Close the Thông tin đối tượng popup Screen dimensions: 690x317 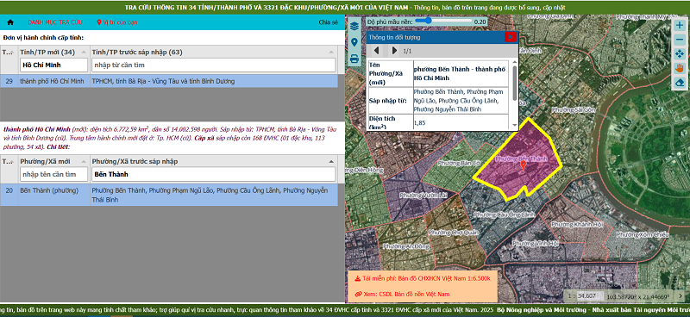[x=510, y=37]
